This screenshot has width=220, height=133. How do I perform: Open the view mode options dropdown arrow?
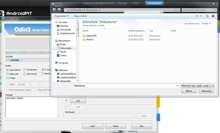pyautogui.click(x=201, y=16)
